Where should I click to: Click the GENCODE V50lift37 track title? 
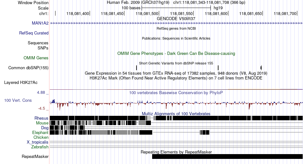[176, 19]
